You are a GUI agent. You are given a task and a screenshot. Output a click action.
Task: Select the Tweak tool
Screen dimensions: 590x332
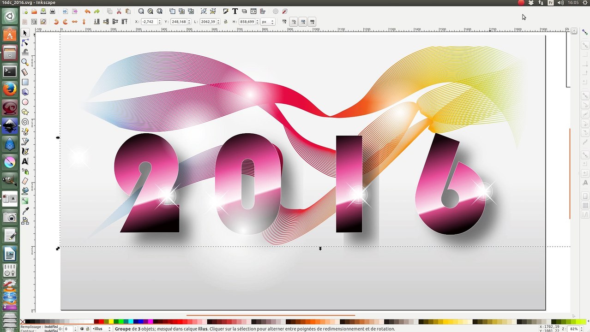(25, 52)
